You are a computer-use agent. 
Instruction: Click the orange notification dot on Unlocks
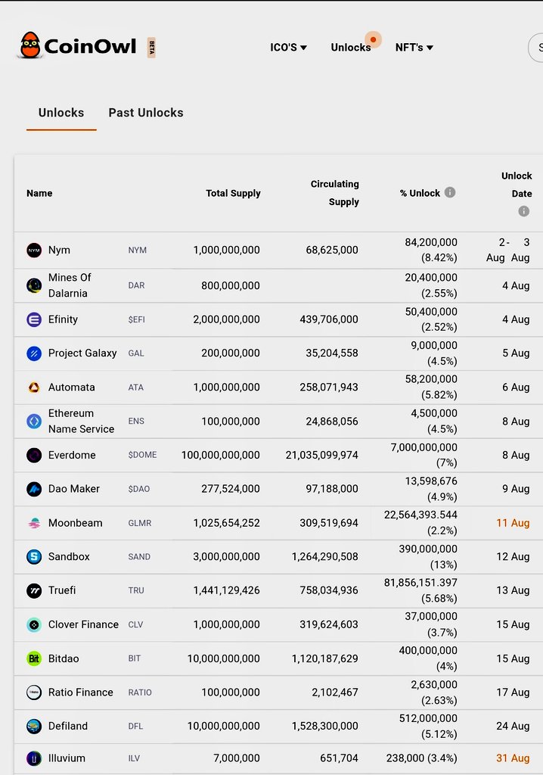click(373, 39)
